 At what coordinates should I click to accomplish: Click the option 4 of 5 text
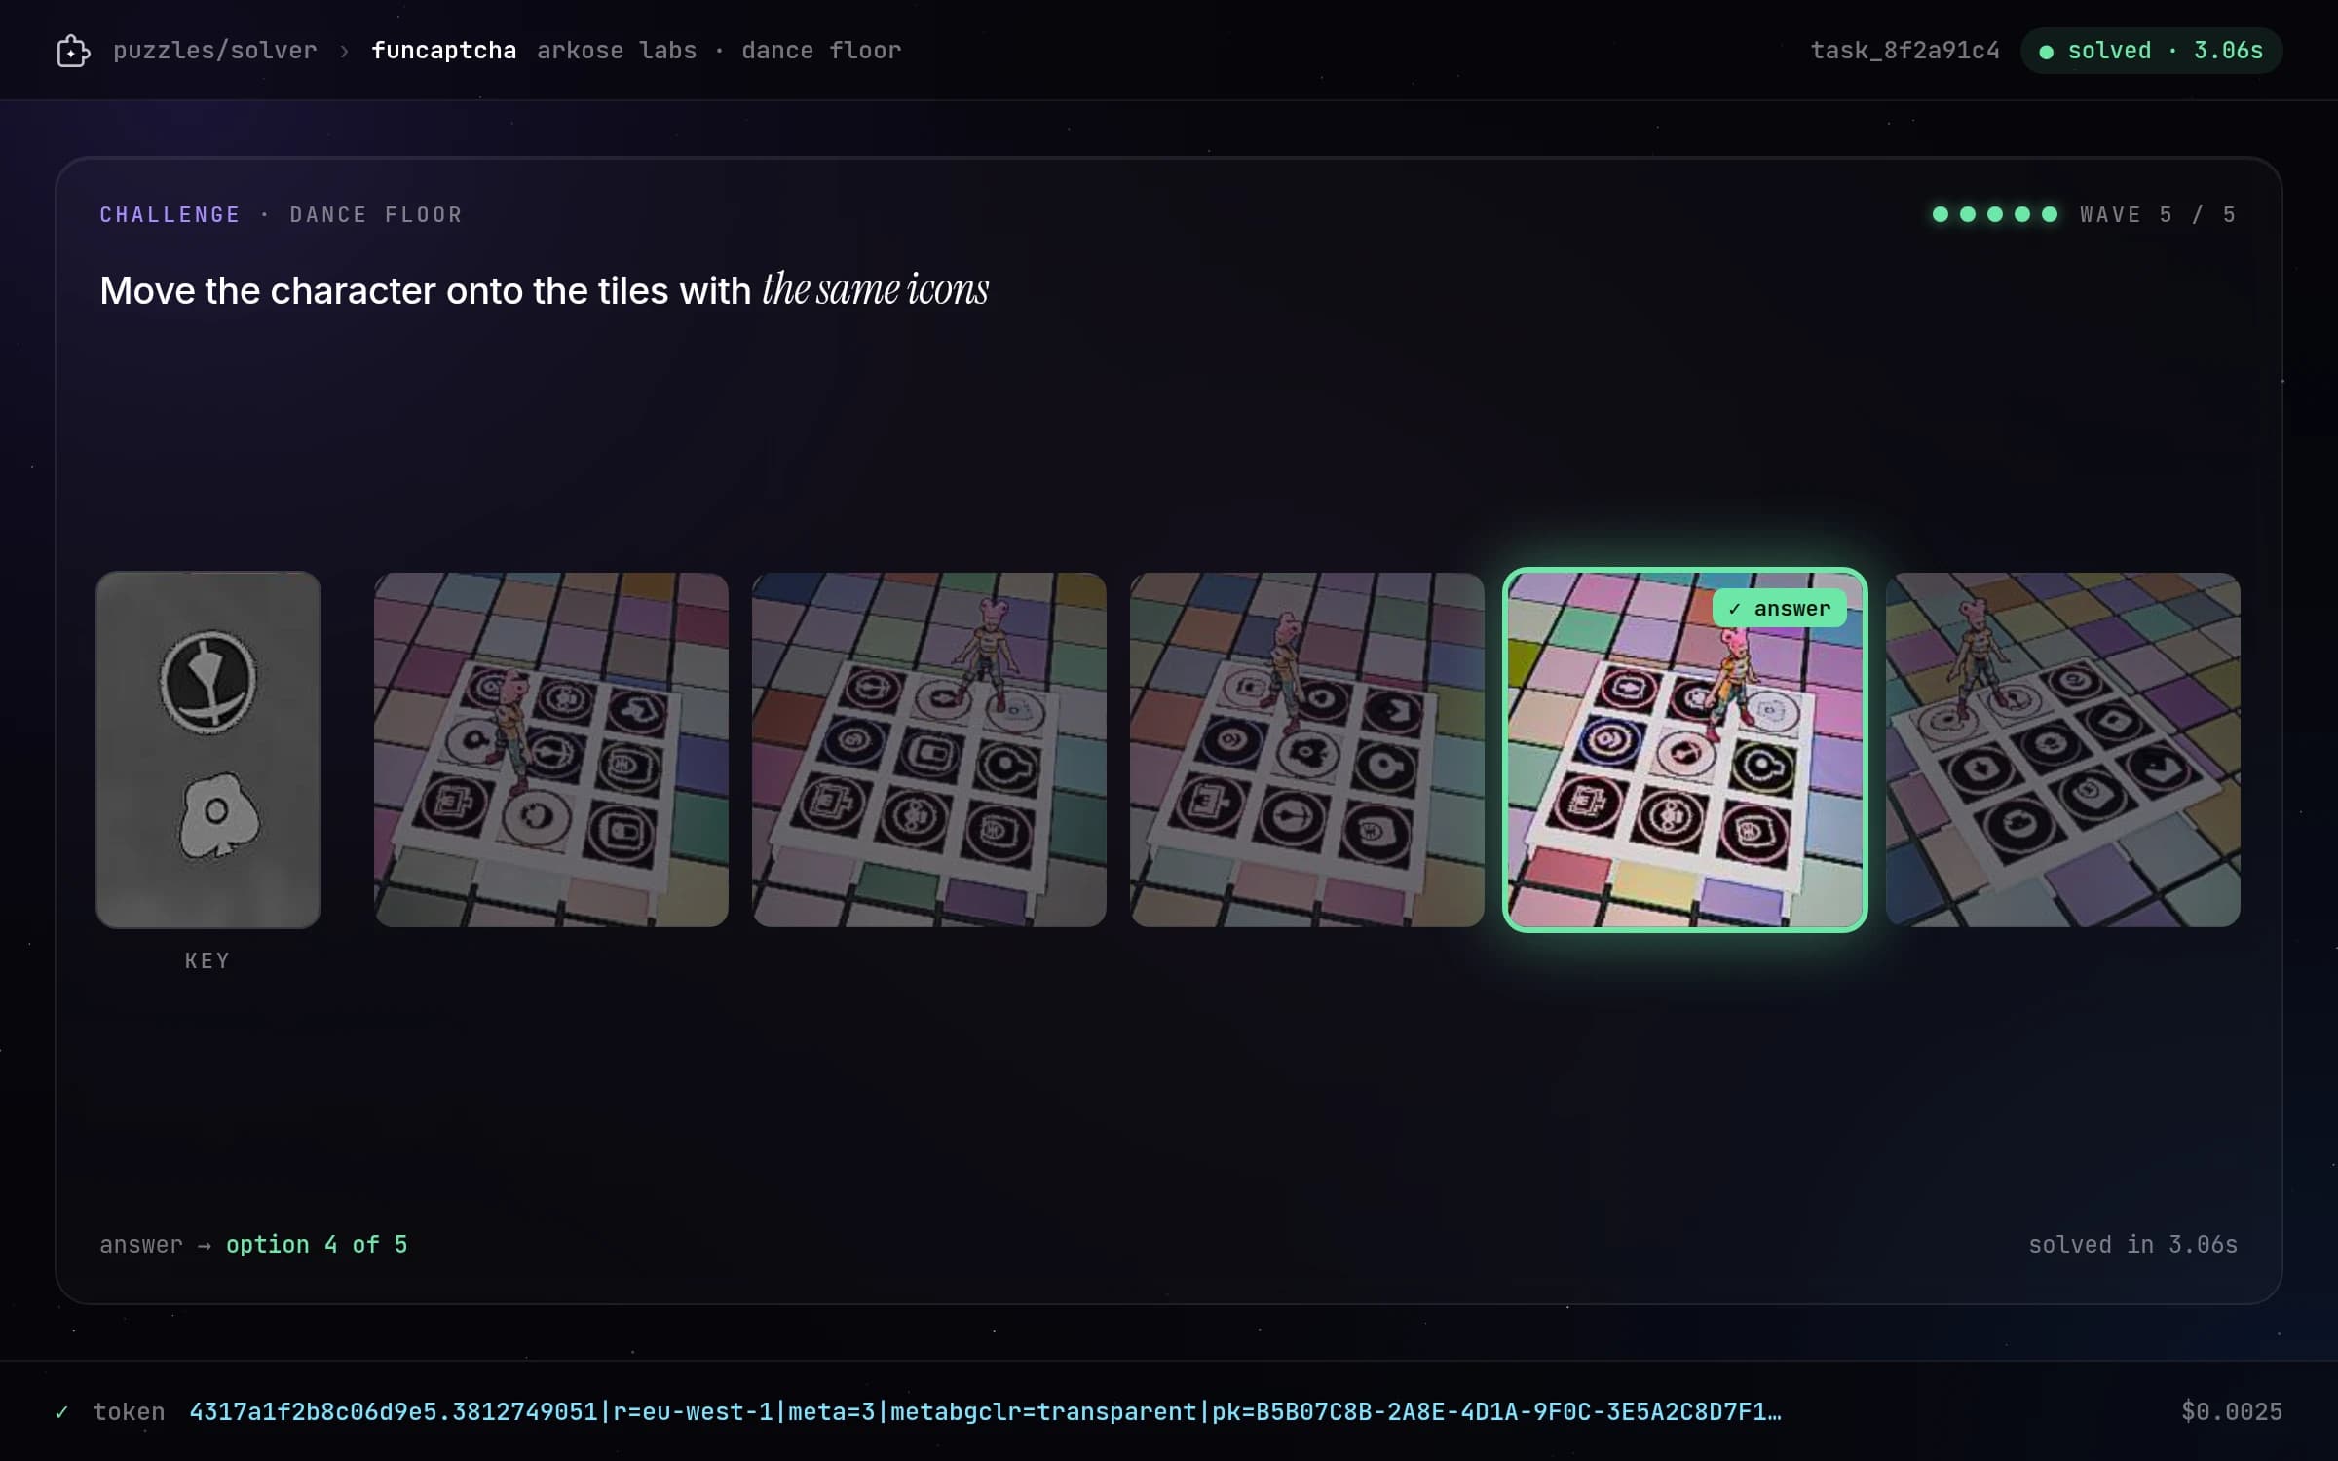pos(317,1245)
